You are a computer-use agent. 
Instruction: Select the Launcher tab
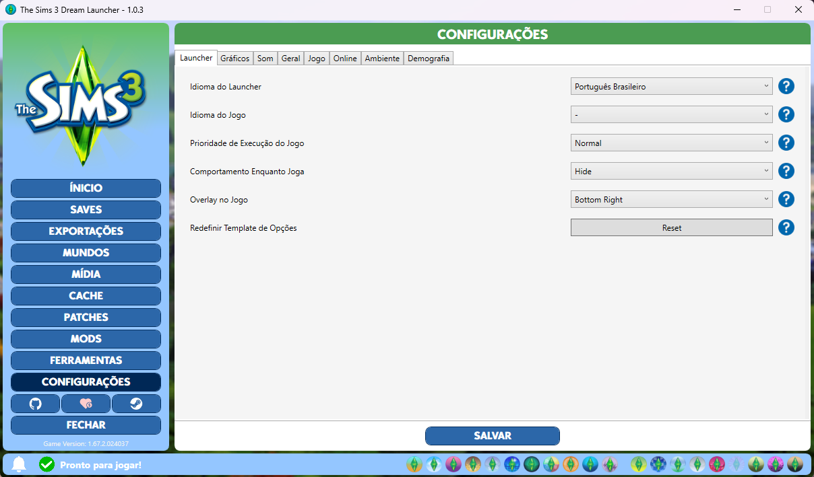point(196,58)
